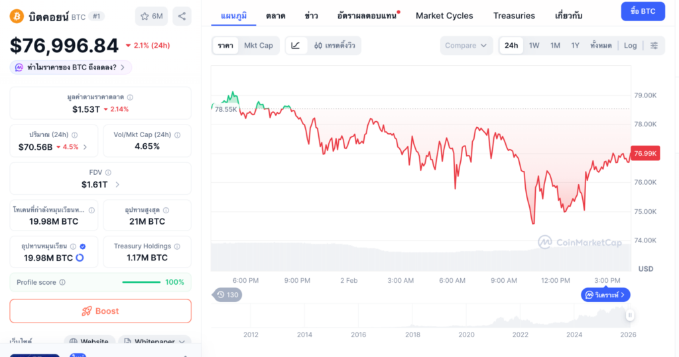Click the pause handle on the range bar
679x357 pixels.
630,316
